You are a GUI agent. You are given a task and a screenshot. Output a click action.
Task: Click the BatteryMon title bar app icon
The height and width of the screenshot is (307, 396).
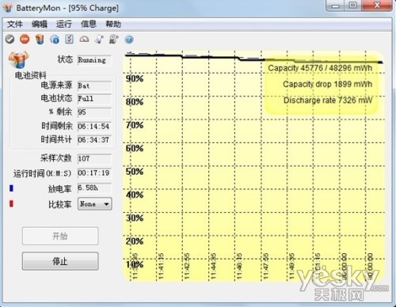pos(9,8)
